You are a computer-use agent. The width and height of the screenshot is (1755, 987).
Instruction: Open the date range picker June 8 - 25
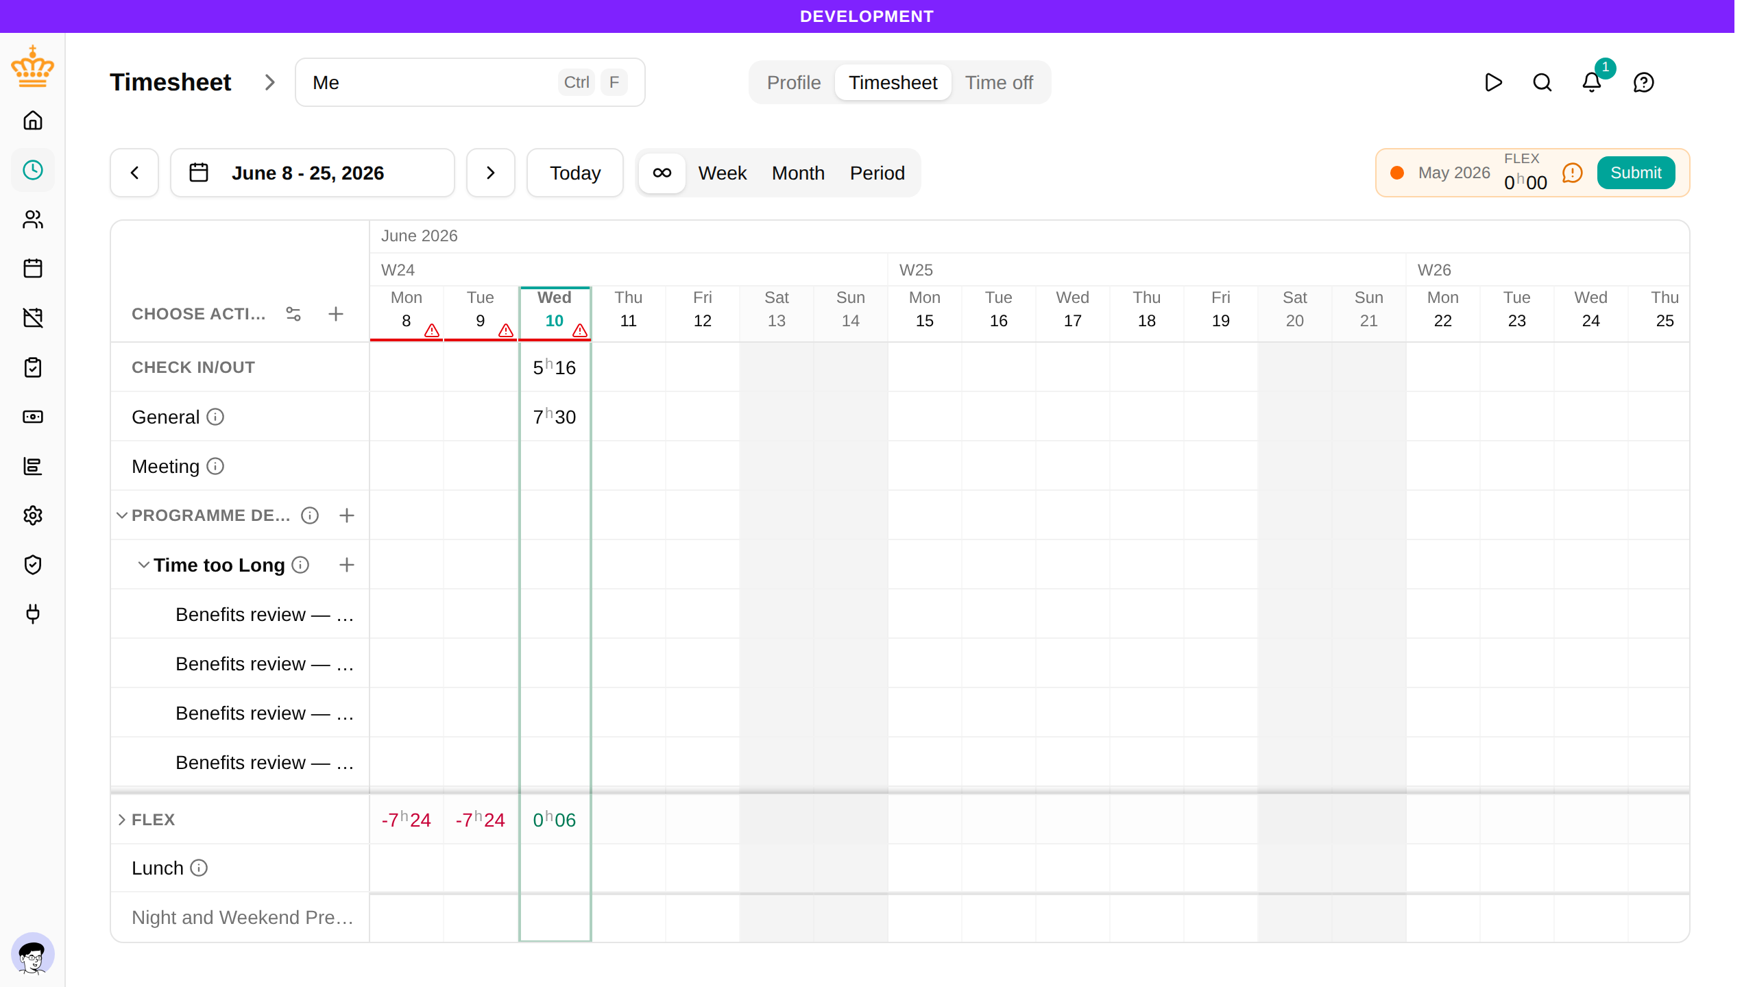click(313, 173)
